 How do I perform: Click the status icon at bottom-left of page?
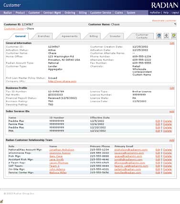(1, 202)
